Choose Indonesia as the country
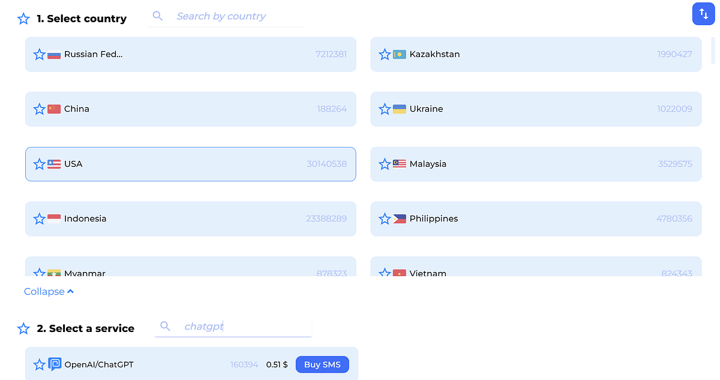 190,219
